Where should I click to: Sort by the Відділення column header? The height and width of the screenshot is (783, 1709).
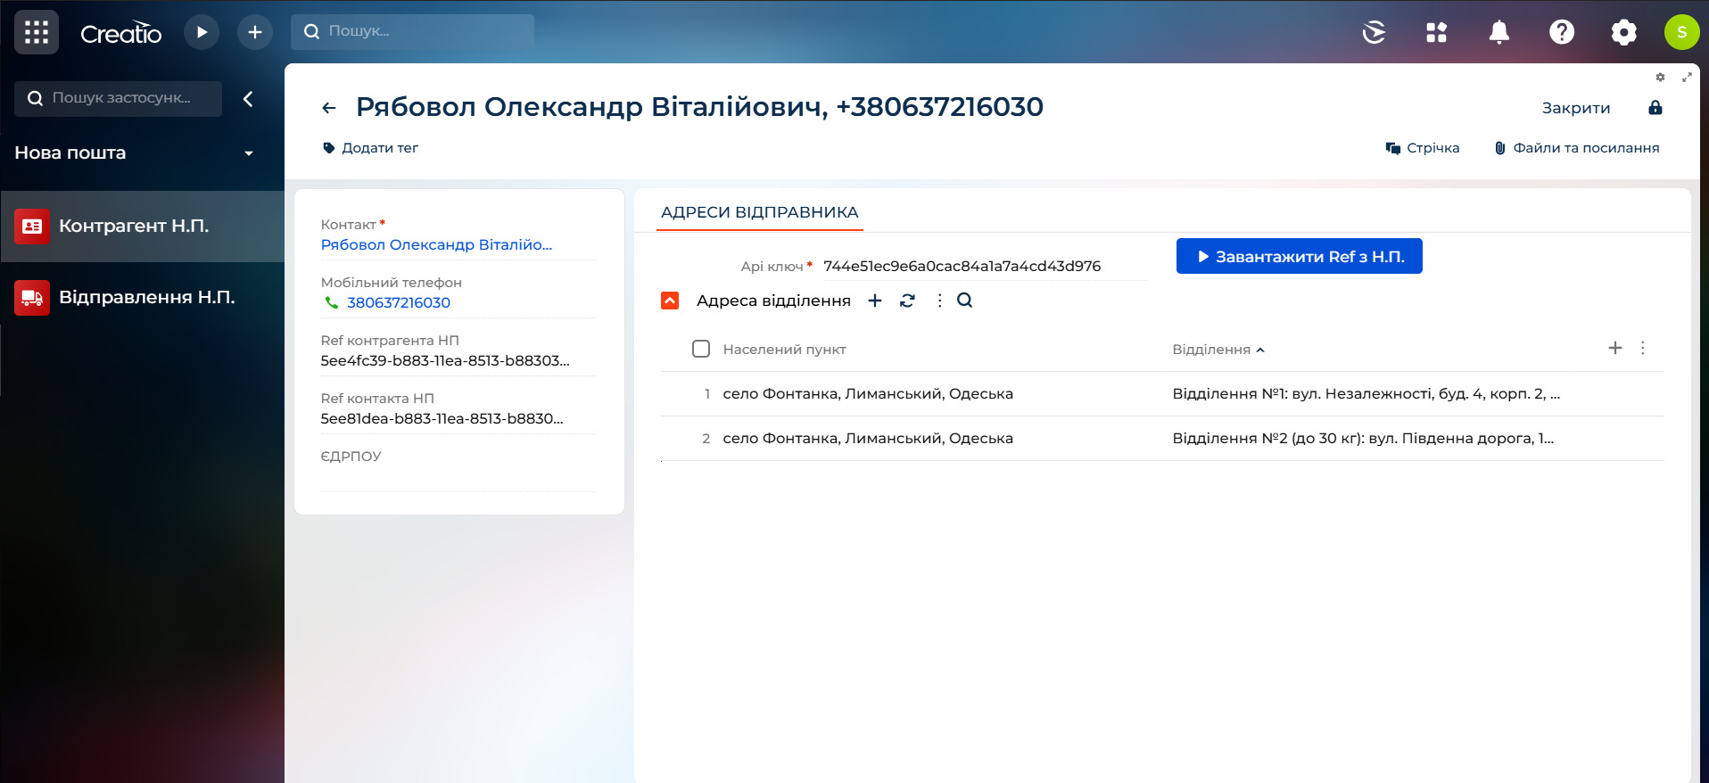[1212, 350]
